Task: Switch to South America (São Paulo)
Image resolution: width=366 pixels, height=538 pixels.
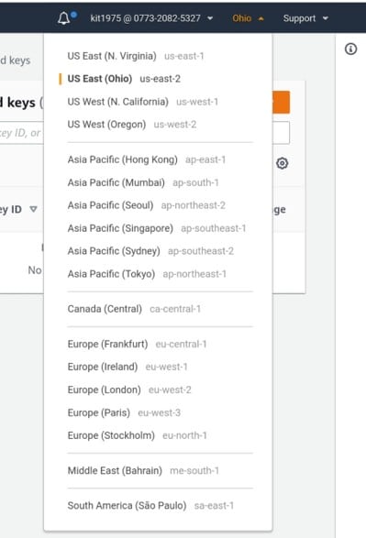Action: point(150,505)
